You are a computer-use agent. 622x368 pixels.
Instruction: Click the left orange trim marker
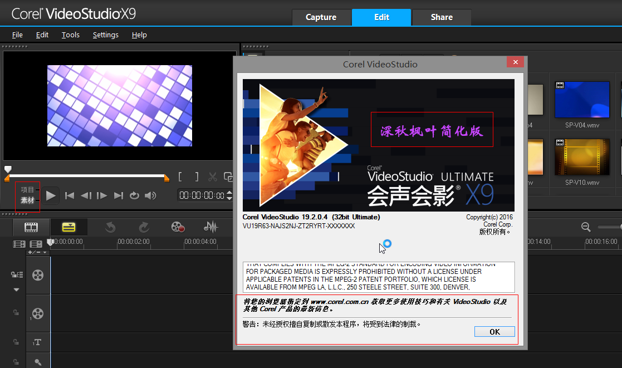point(7,179)
